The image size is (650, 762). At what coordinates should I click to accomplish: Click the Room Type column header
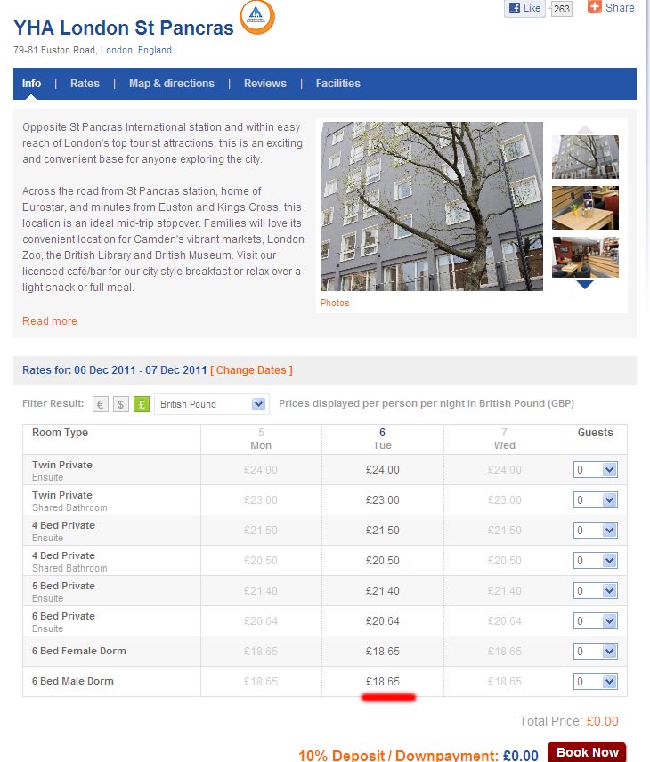[61, 433]
